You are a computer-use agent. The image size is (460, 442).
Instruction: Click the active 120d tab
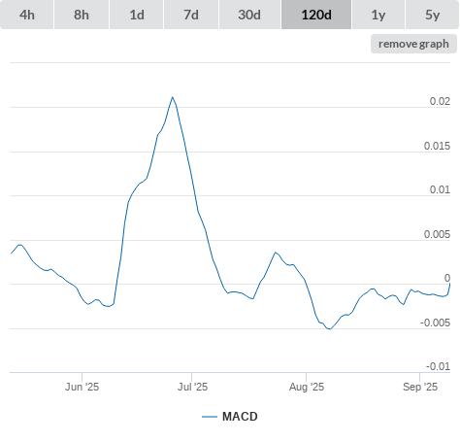[x=316, y=15]
